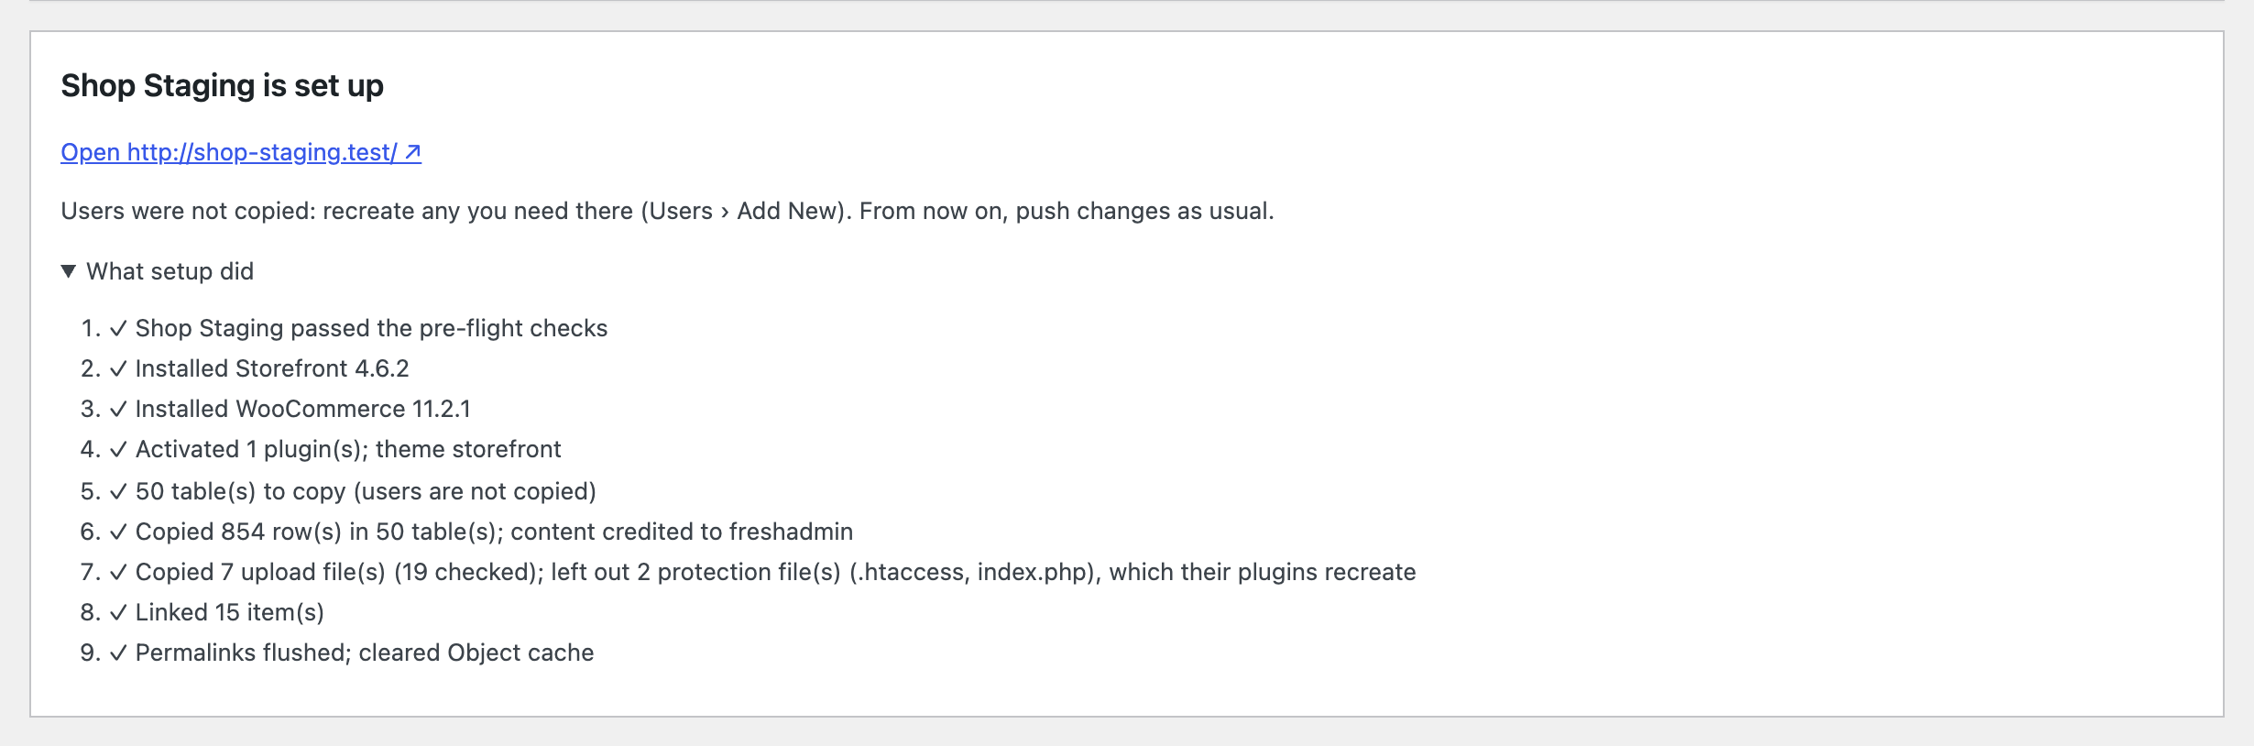Click the checkmark beside Linked 15 item(s)
The image size is (2254, 746).
(118, 613)
